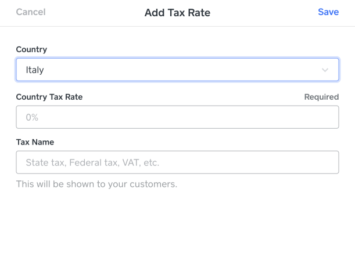Image resolution: width=355 pixels, height=279 pixels.
Task: Click the Required indicator text
Action: coord(321,97)
